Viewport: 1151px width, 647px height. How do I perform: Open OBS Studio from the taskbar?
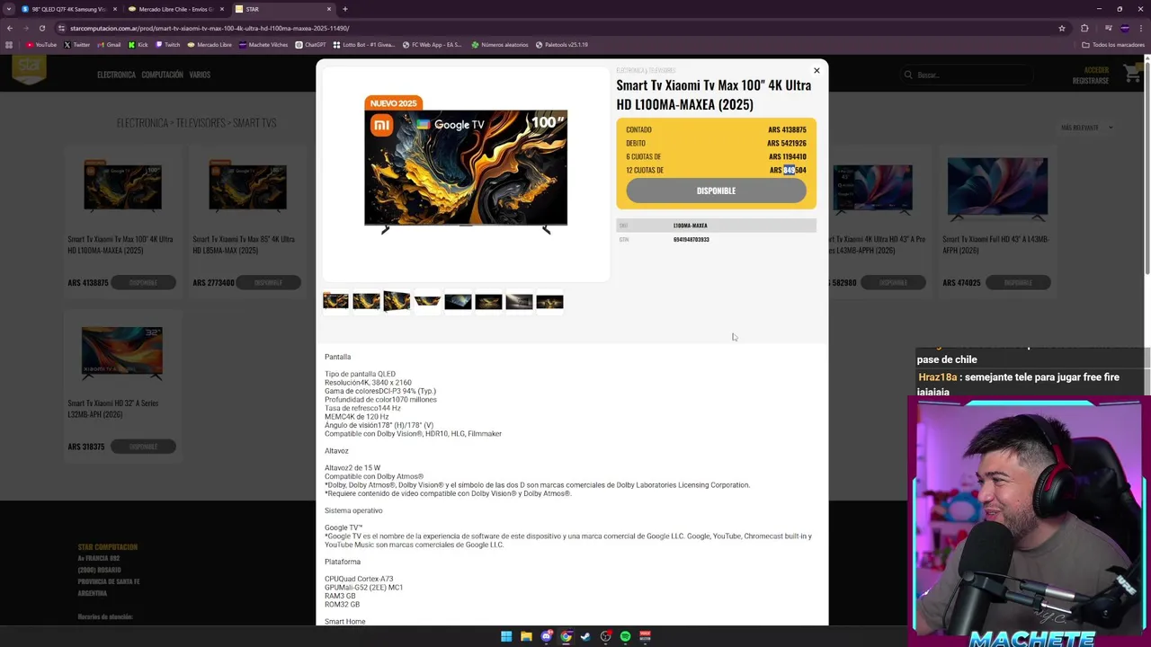coord(605,636)
